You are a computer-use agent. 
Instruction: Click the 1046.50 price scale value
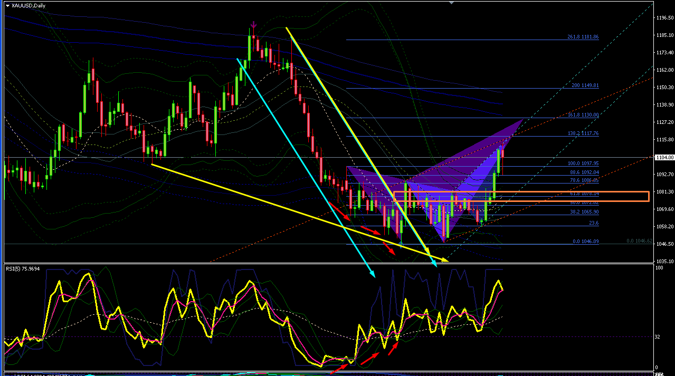pos(664,244)
